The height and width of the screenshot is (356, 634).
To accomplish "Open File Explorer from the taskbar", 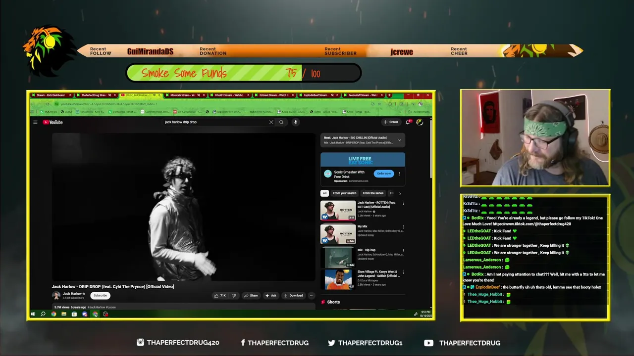I will pyautogui.click(x=64, y=314).
